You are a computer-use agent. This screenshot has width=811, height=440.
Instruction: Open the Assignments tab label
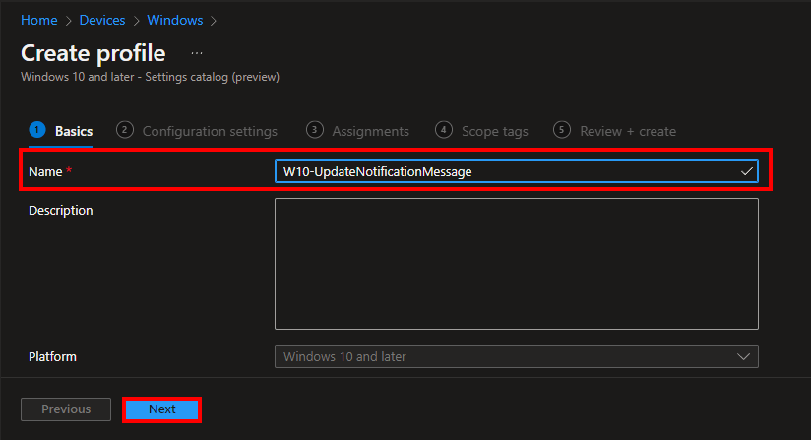click(x=370, y=131)
